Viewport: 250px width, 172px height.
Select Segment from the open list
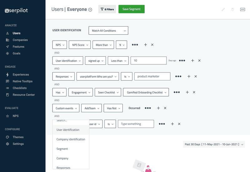(71, 149)
